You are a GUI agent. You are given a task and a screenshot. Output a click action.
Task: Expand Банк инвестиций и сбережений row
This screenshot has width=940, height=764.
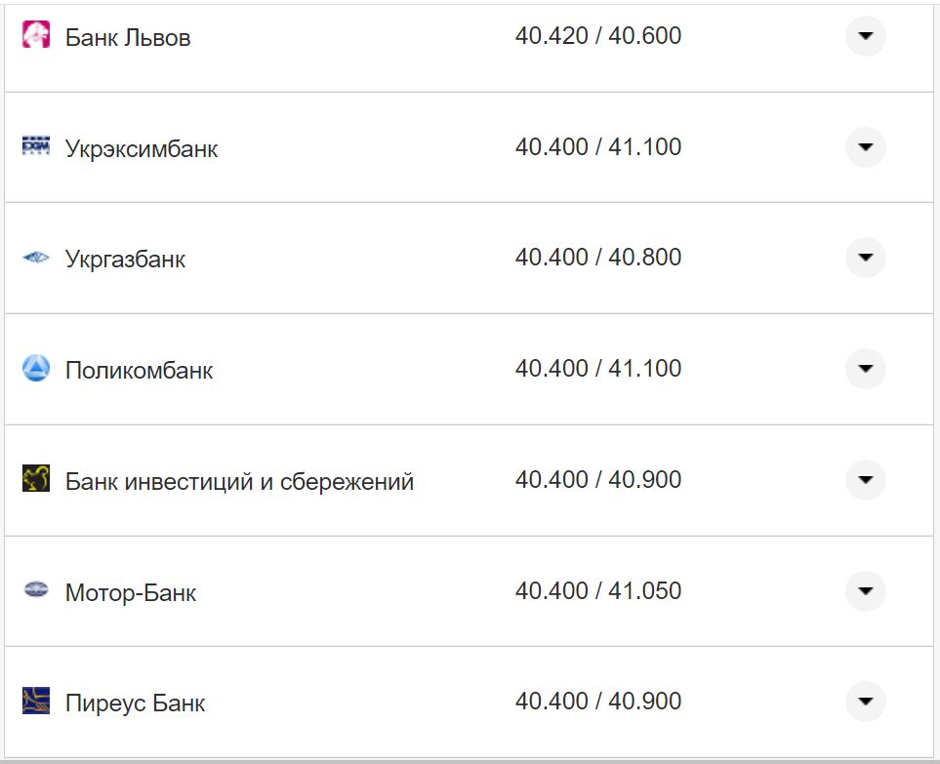(865, 480)
